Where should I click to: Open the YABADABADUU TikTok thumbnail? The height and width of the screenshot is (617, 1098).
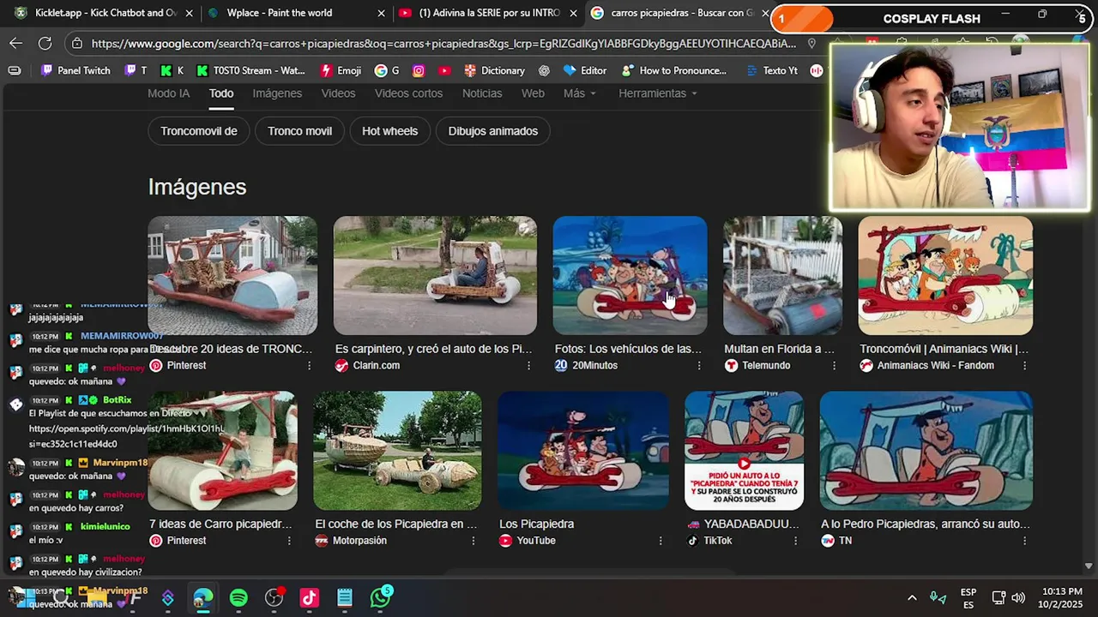tap(744, 451)
